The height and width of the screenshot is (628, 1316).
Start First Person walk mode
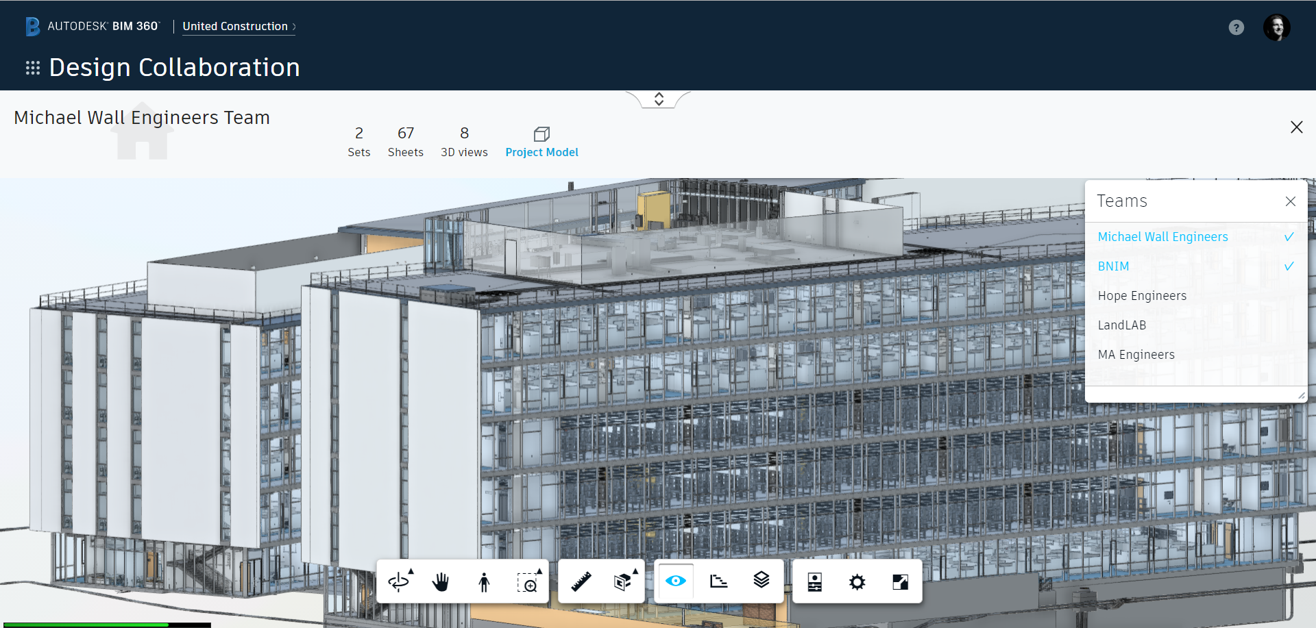click(x=484, y=582)
